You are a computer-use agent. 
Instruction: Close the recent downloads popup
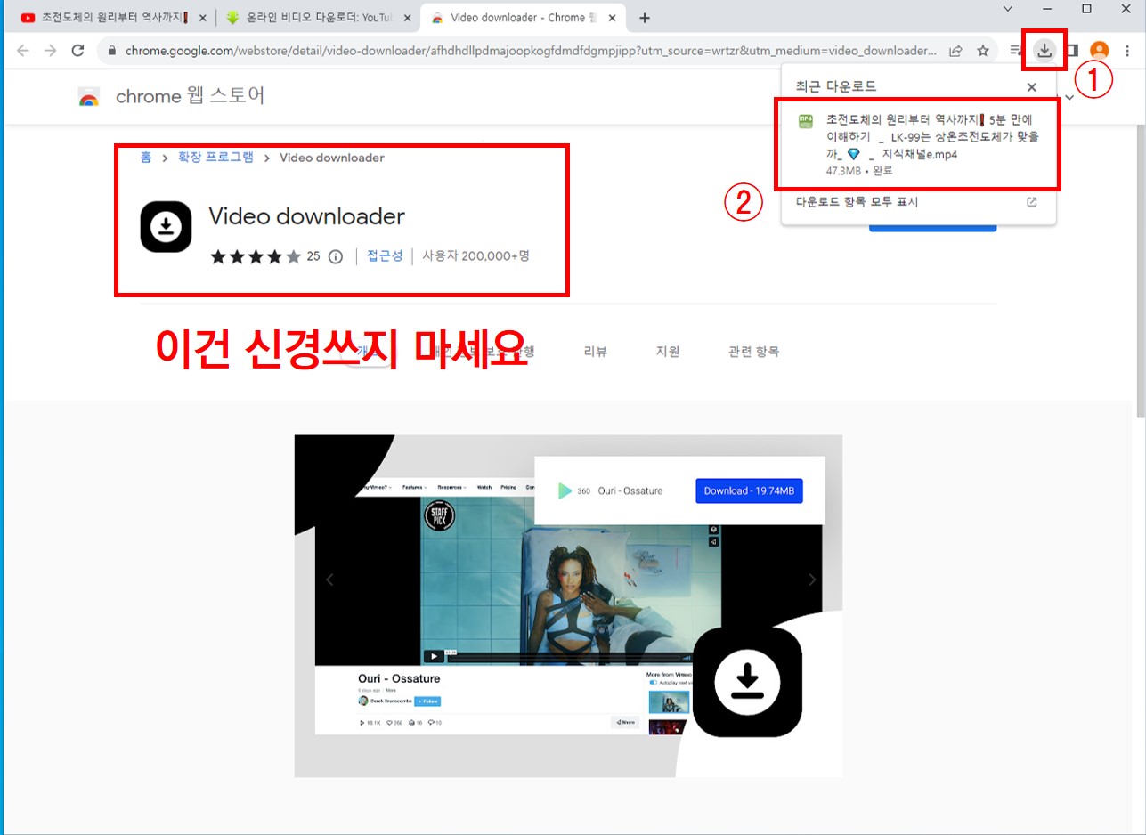(1031, 87)
